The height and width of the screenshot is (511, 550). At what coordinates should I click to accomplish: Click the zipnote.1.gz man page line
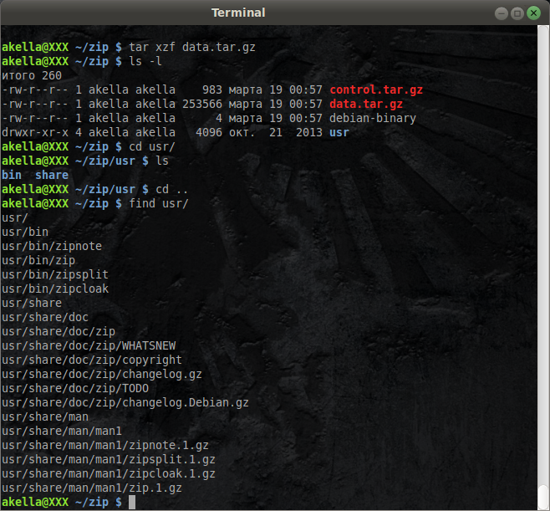105,446
